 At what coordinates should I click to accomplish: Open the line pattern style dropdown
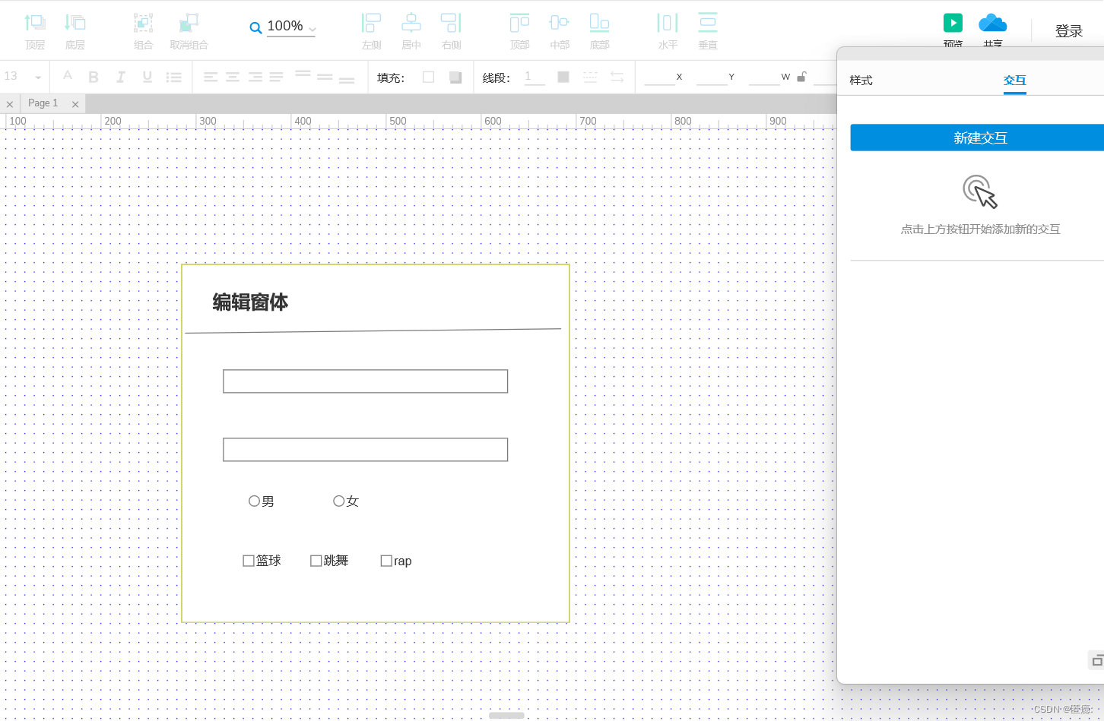coord(590,77)
